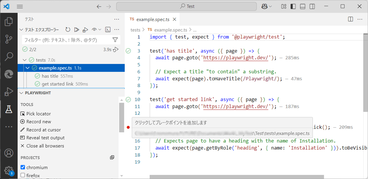This screenshot has width=368, height=179.
Task: Run 'get started link' test from gutter
Action: point(128,100)
